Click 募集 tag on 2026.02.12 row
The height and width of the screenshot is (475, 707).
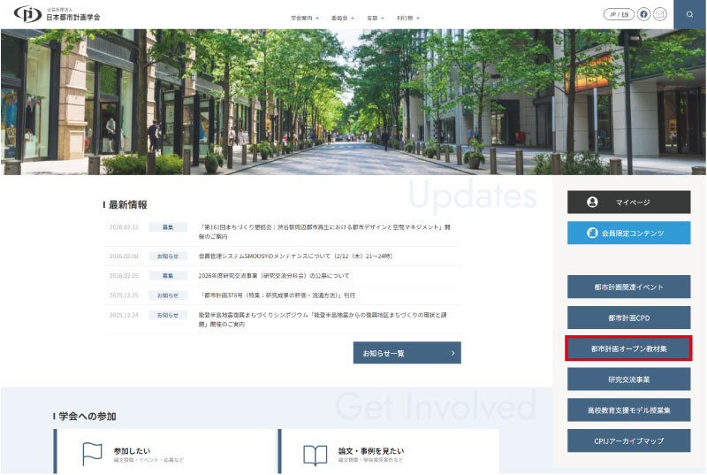tap(168, 227)
